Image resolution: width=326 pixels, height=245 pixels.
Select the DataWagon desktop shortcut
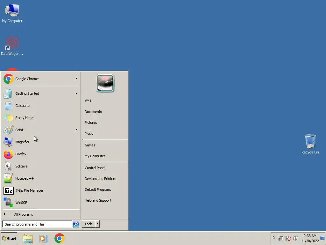(12, 46)
